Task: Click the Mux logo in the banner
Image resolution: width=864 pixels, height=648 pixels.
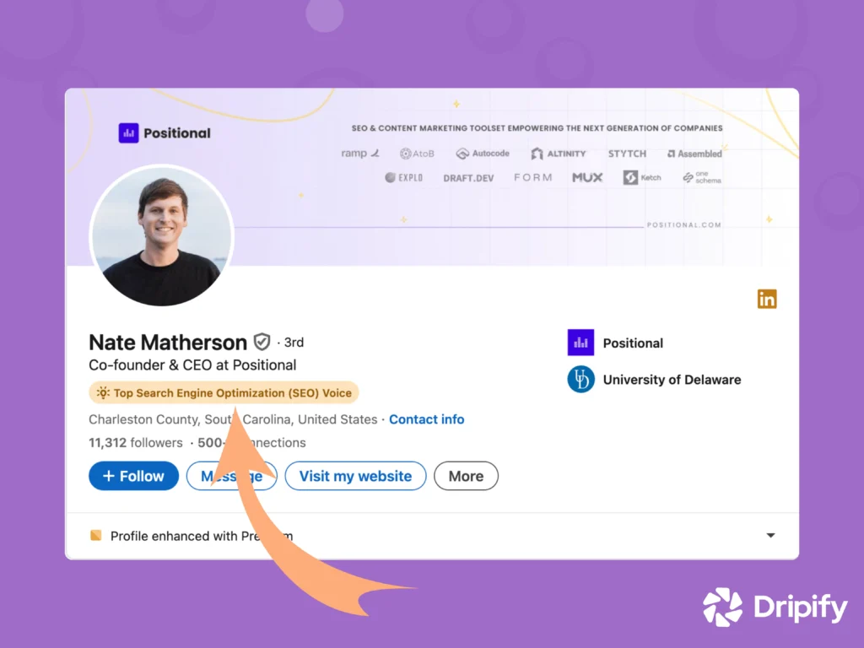Action: (586, 177)
